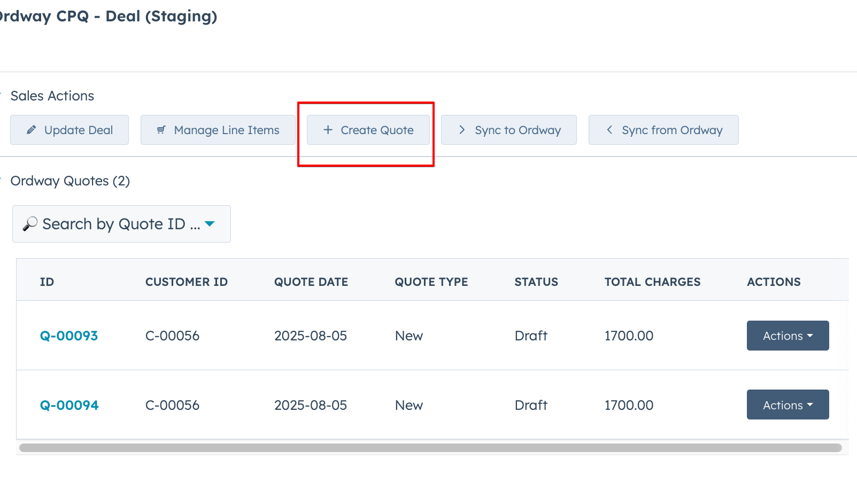
Task: Click the plus icon on Create Quote
Action: 328,130
